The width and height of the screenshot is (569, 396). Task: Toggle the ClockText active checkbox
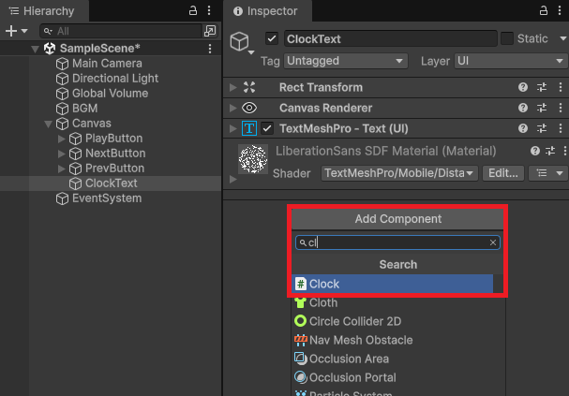click(272, 39)
